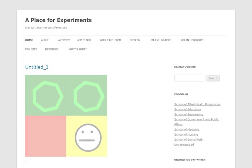Select the Activity menu item
The image size is (252, 168).
click(64, 40)
